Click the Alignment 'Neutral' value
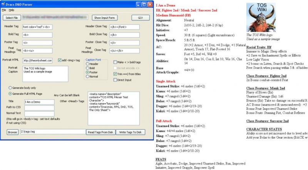Screen dimensions: 308x170 point(189,20)
